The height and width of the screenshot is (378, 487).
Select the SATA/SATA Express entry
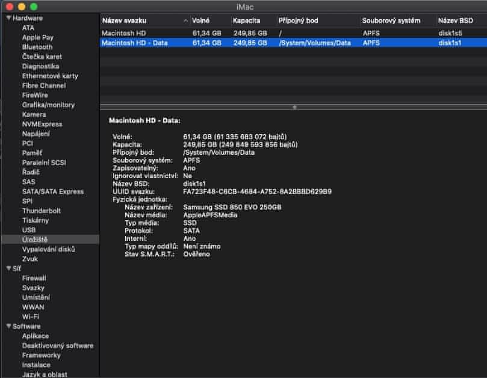click(53, 191)
